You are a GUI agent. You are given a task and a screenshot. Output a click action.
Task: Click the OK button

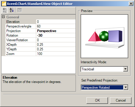97,100
